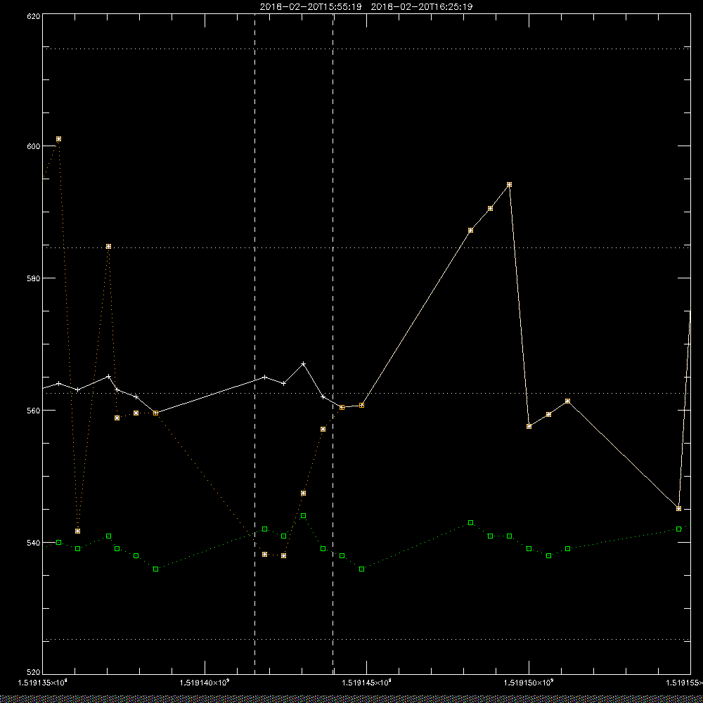Pick the later dashed vertical time marker
This screenshot has width=703, height=703.
point(333,344)
